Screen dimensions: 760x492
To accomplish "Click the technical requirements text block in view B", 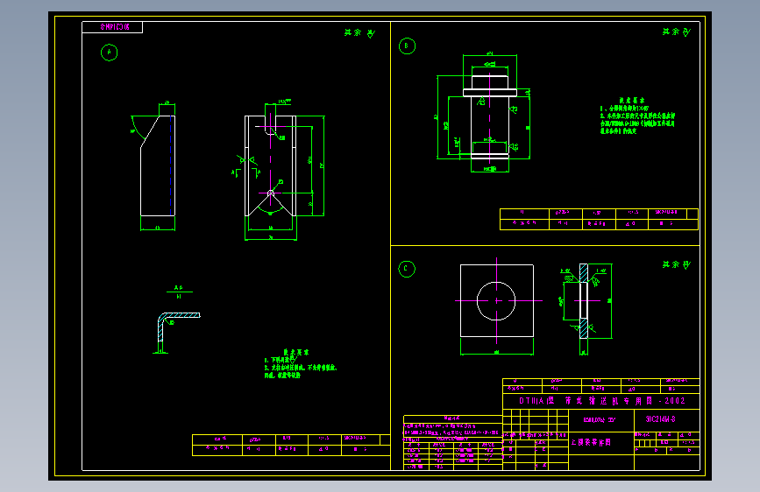I will 637,116.
